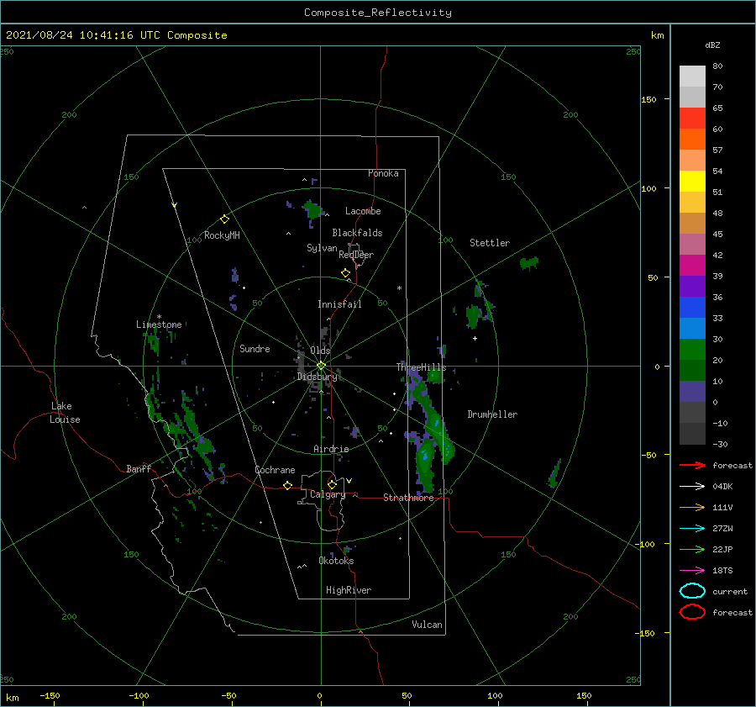The height and width of the screenshot is (707, 756).
Task: Click the -100 tick on bottom km axis
Action: (139, 695)
